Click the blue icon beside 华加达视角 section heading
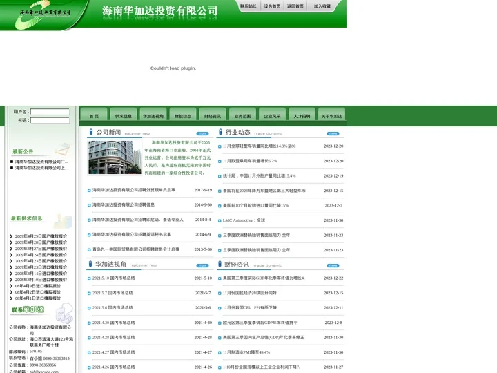Screen dimensions: 497x373 click(90, 264)
